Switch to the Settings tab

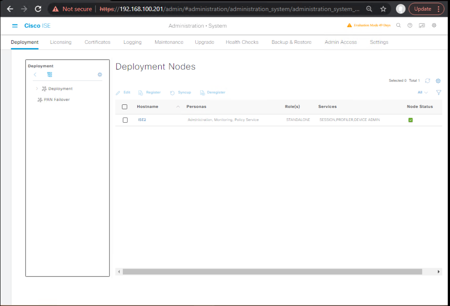379,42
